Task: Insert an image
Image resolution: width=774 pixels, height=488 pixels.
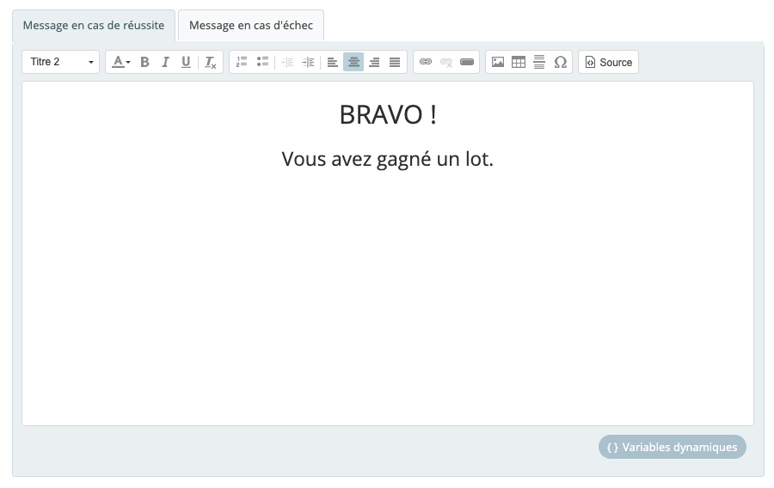Action: pyautogui.click(x=498, y=62)
